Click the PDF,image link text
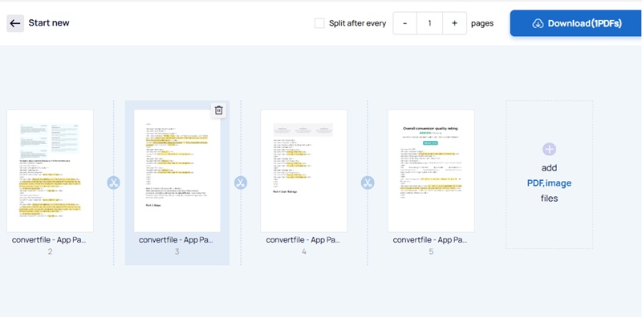Image resolution: width=642 pixels, height=317 pixels. (549, 183)
